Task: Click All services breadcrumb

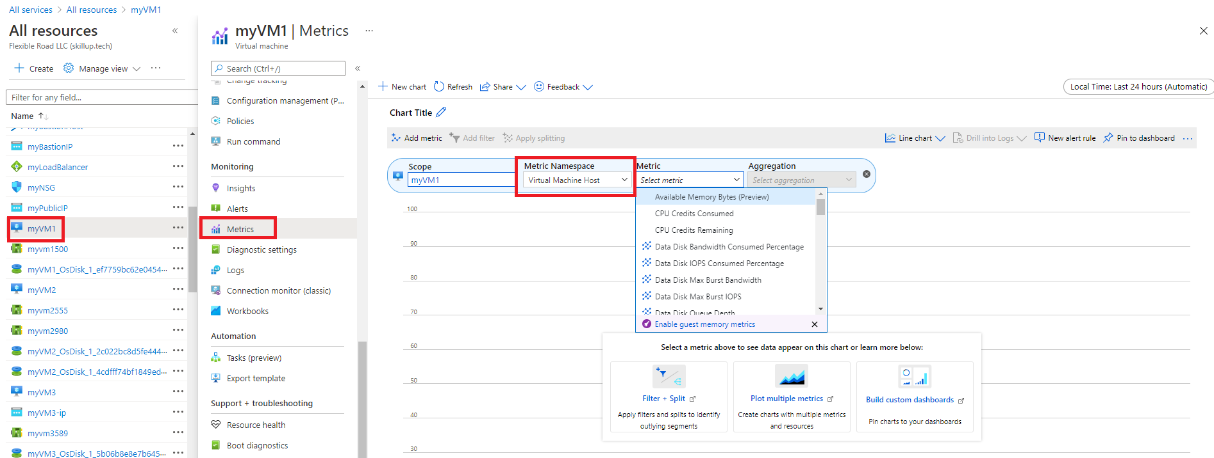Action: (31, 10)
